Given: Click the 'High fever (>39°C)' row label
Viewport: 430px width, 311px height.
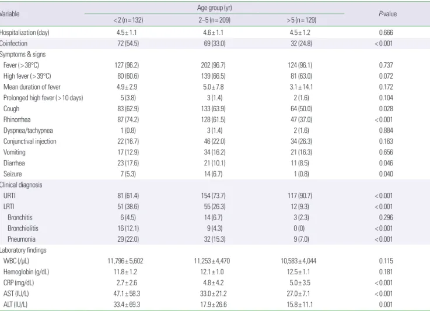Looking at the screenshot, I should pyautogui.click(x=27, y=76).
